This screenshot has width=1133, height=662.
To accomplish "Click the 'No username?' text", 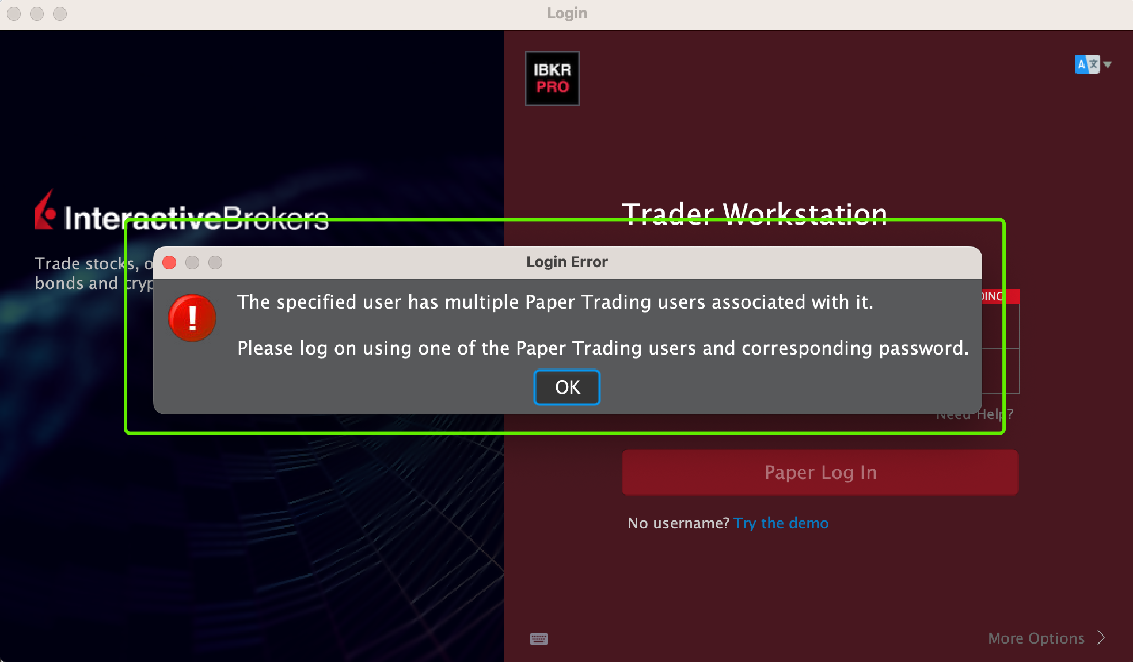I will click(x=679, y=523).
